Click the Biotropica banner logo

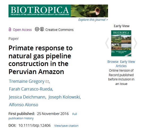tap(40, 11)
